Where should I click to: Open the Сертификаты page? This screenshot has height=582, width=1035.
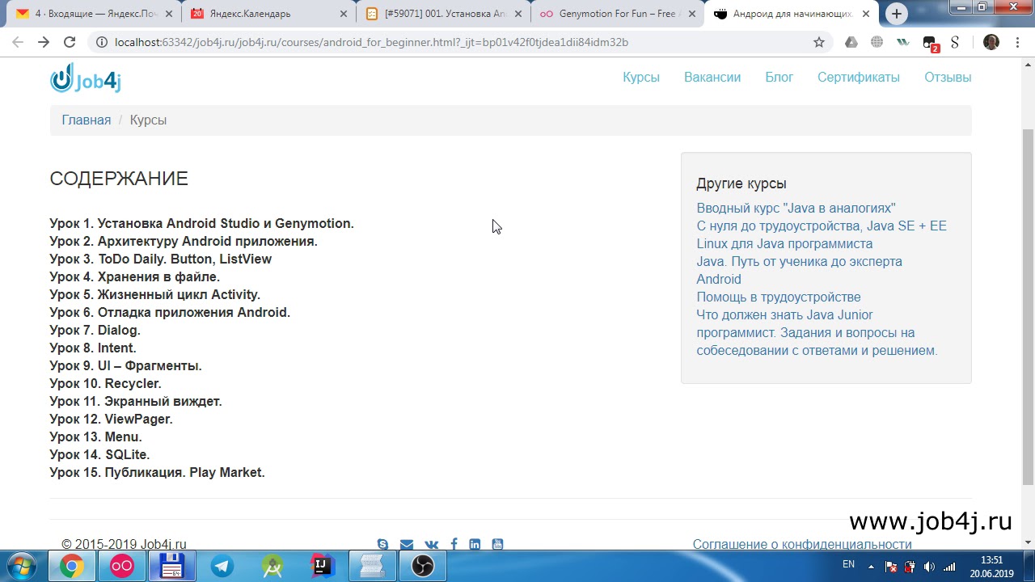[x=859, y=78]
